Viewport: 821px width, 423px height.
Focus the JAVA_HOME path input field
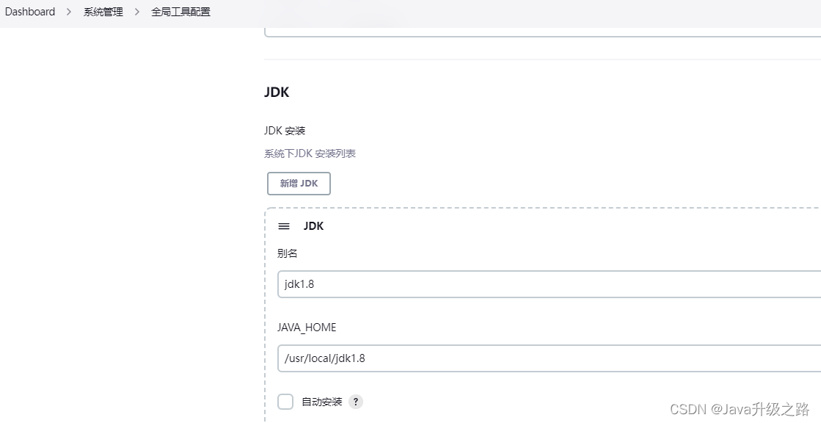[549, 358]
